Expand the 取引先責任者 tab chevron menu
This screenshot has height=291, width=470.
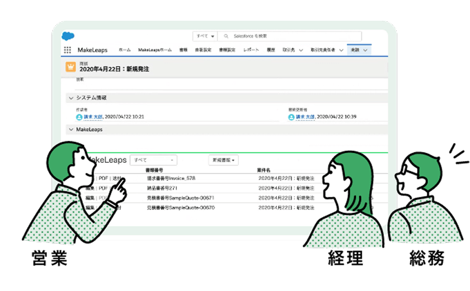(341, 50)
